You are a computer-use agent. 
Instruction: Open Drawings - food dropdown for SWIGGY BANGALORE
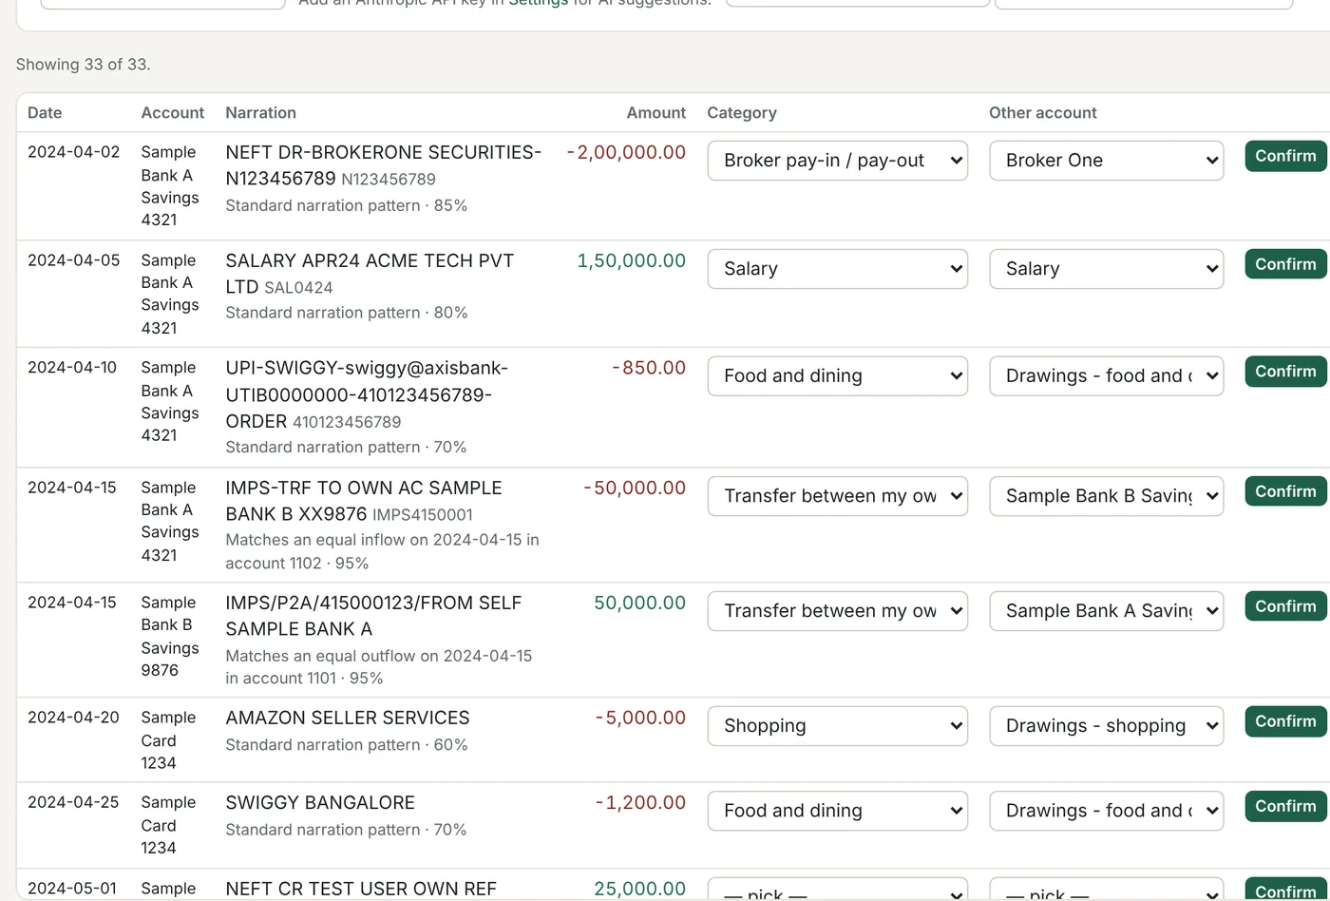1107,811
